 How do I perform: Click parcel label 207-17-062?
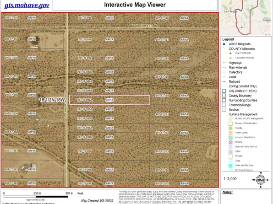click(x=11, y=169)
